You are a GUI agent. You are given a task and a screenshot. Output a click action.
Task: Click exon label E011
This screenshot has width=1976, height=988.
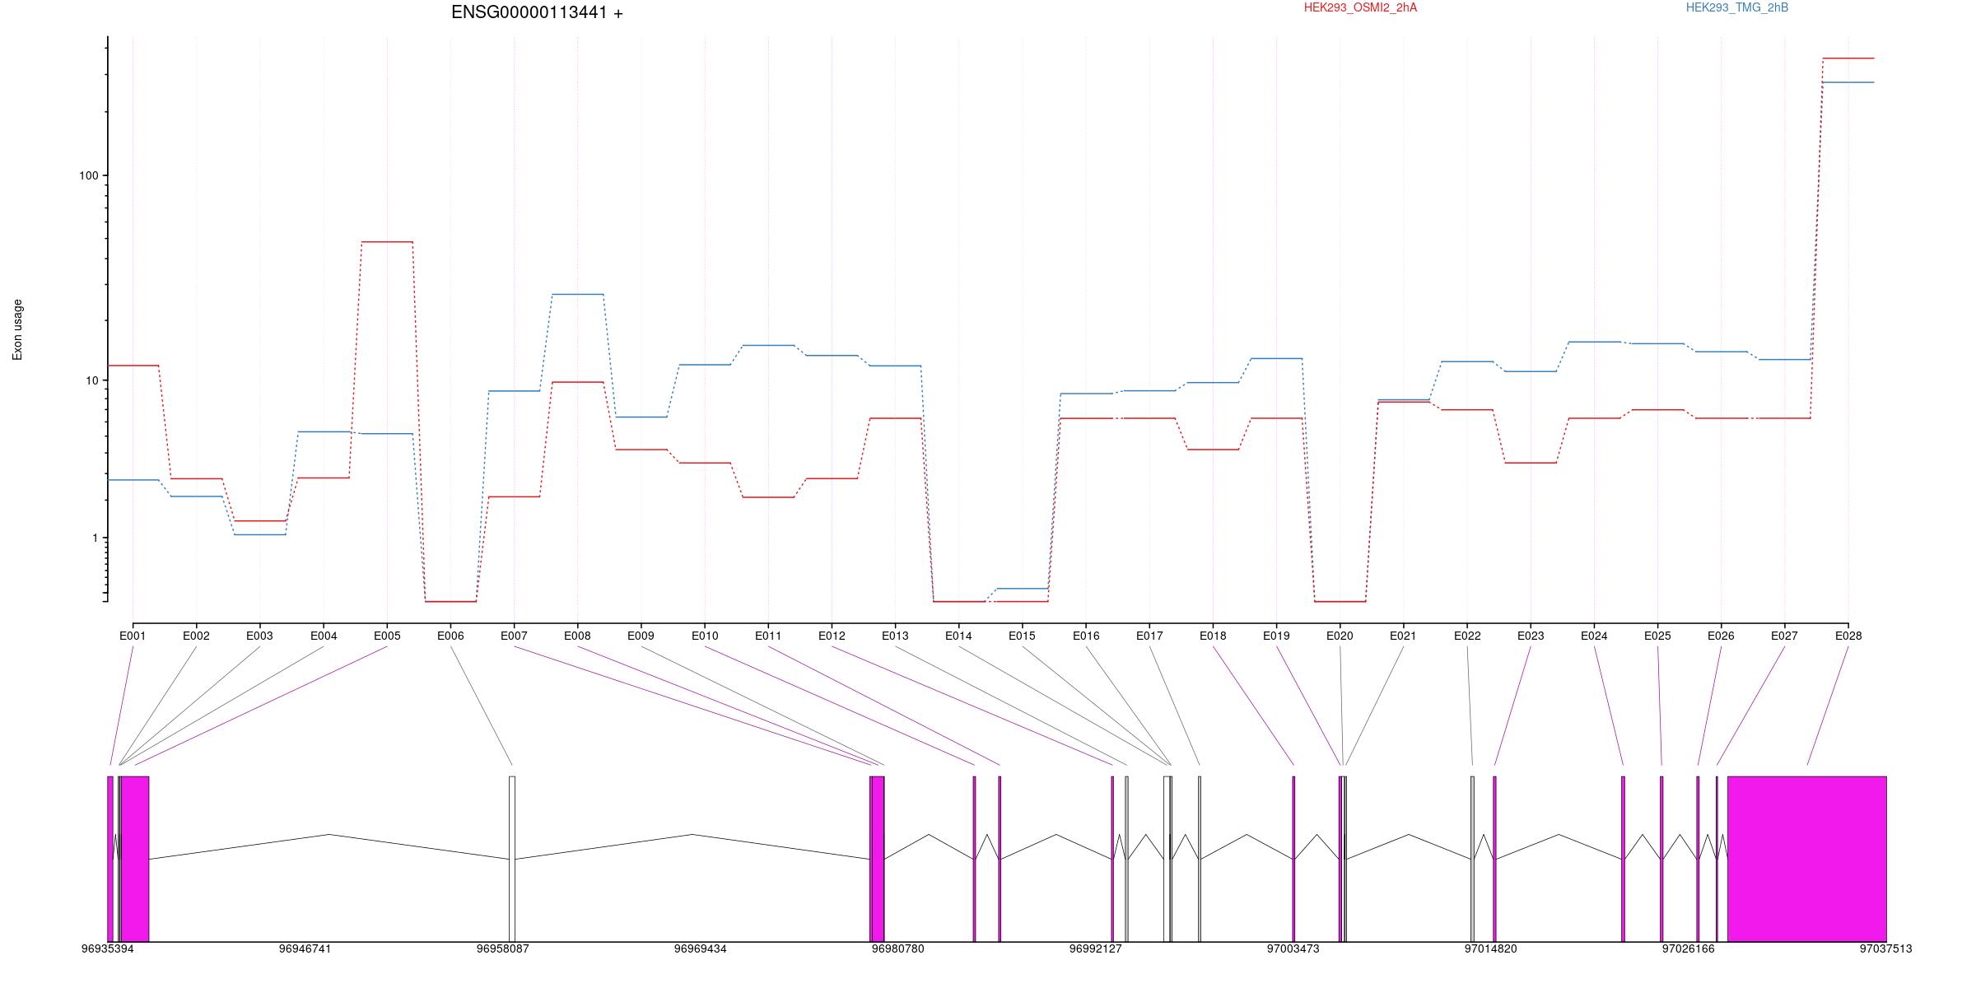(x=768, y=636)
